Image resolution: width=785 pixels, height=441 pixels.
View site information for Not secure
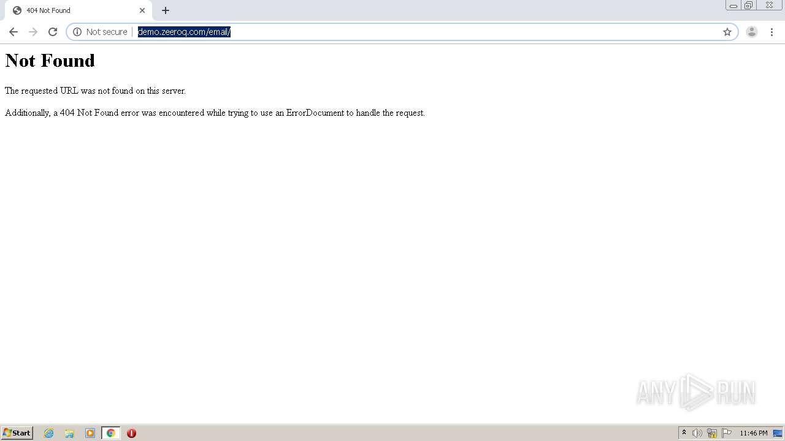[x=77, y=32]
